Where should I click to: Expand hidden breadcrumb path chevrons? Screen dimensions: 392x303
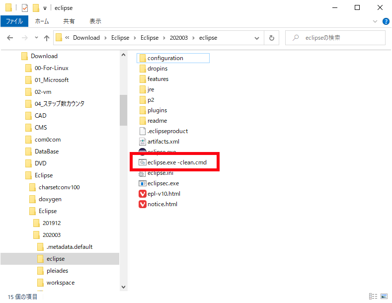point(67,37)
